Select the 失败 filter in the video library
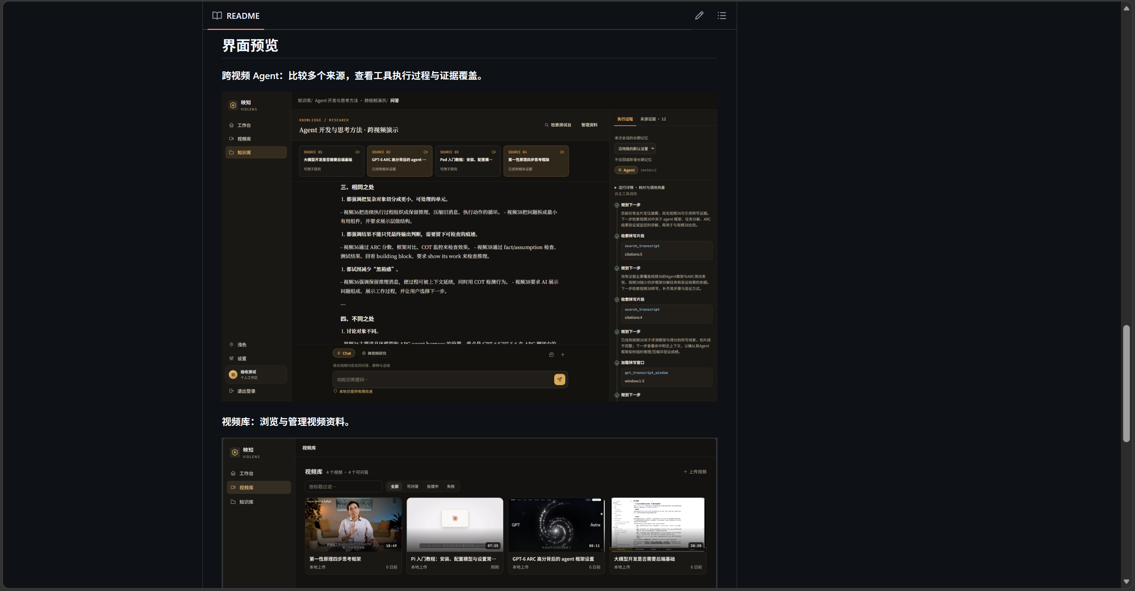1135x591 pixels. pos(451,486)
